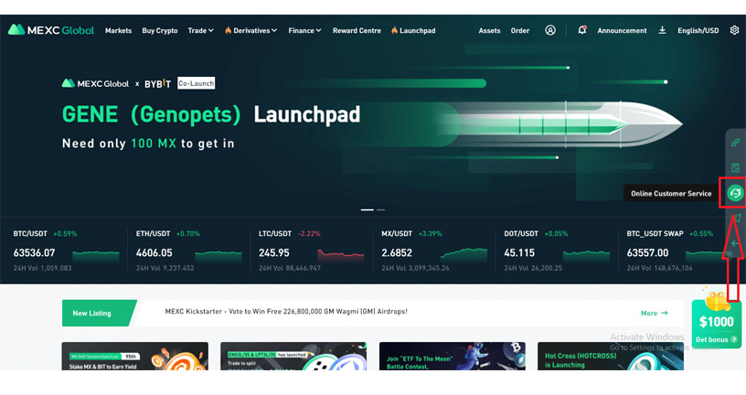The height and width of the screenshot is (395, 746).
Task: Expand the Trade dropdown menu
Action: 200,30
